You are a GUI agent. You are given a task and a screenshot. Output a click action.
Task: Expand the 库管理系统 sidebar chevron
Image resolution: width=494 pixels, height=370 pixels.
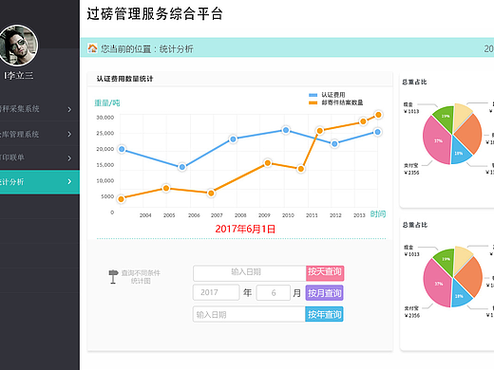(69, 134)
